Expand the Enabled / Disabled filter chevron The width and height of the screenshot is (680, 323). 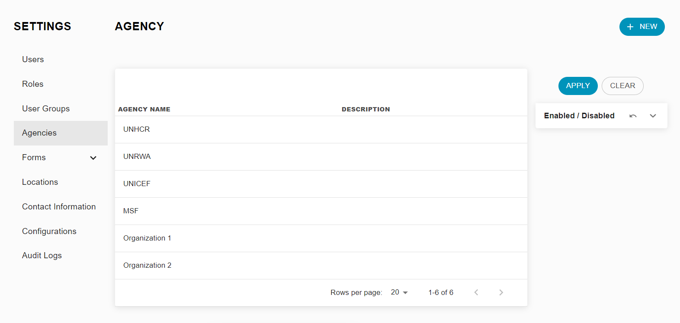point(653,116)
